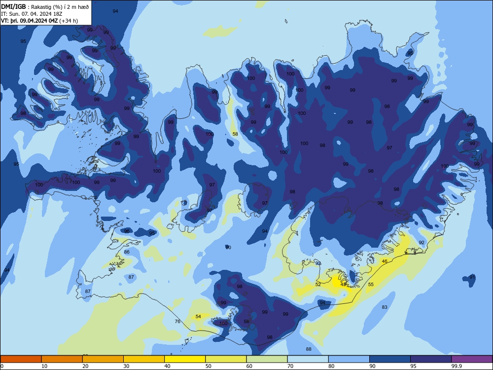
Task: Click the '46' humidity value on the map
Action: point(385,261)
